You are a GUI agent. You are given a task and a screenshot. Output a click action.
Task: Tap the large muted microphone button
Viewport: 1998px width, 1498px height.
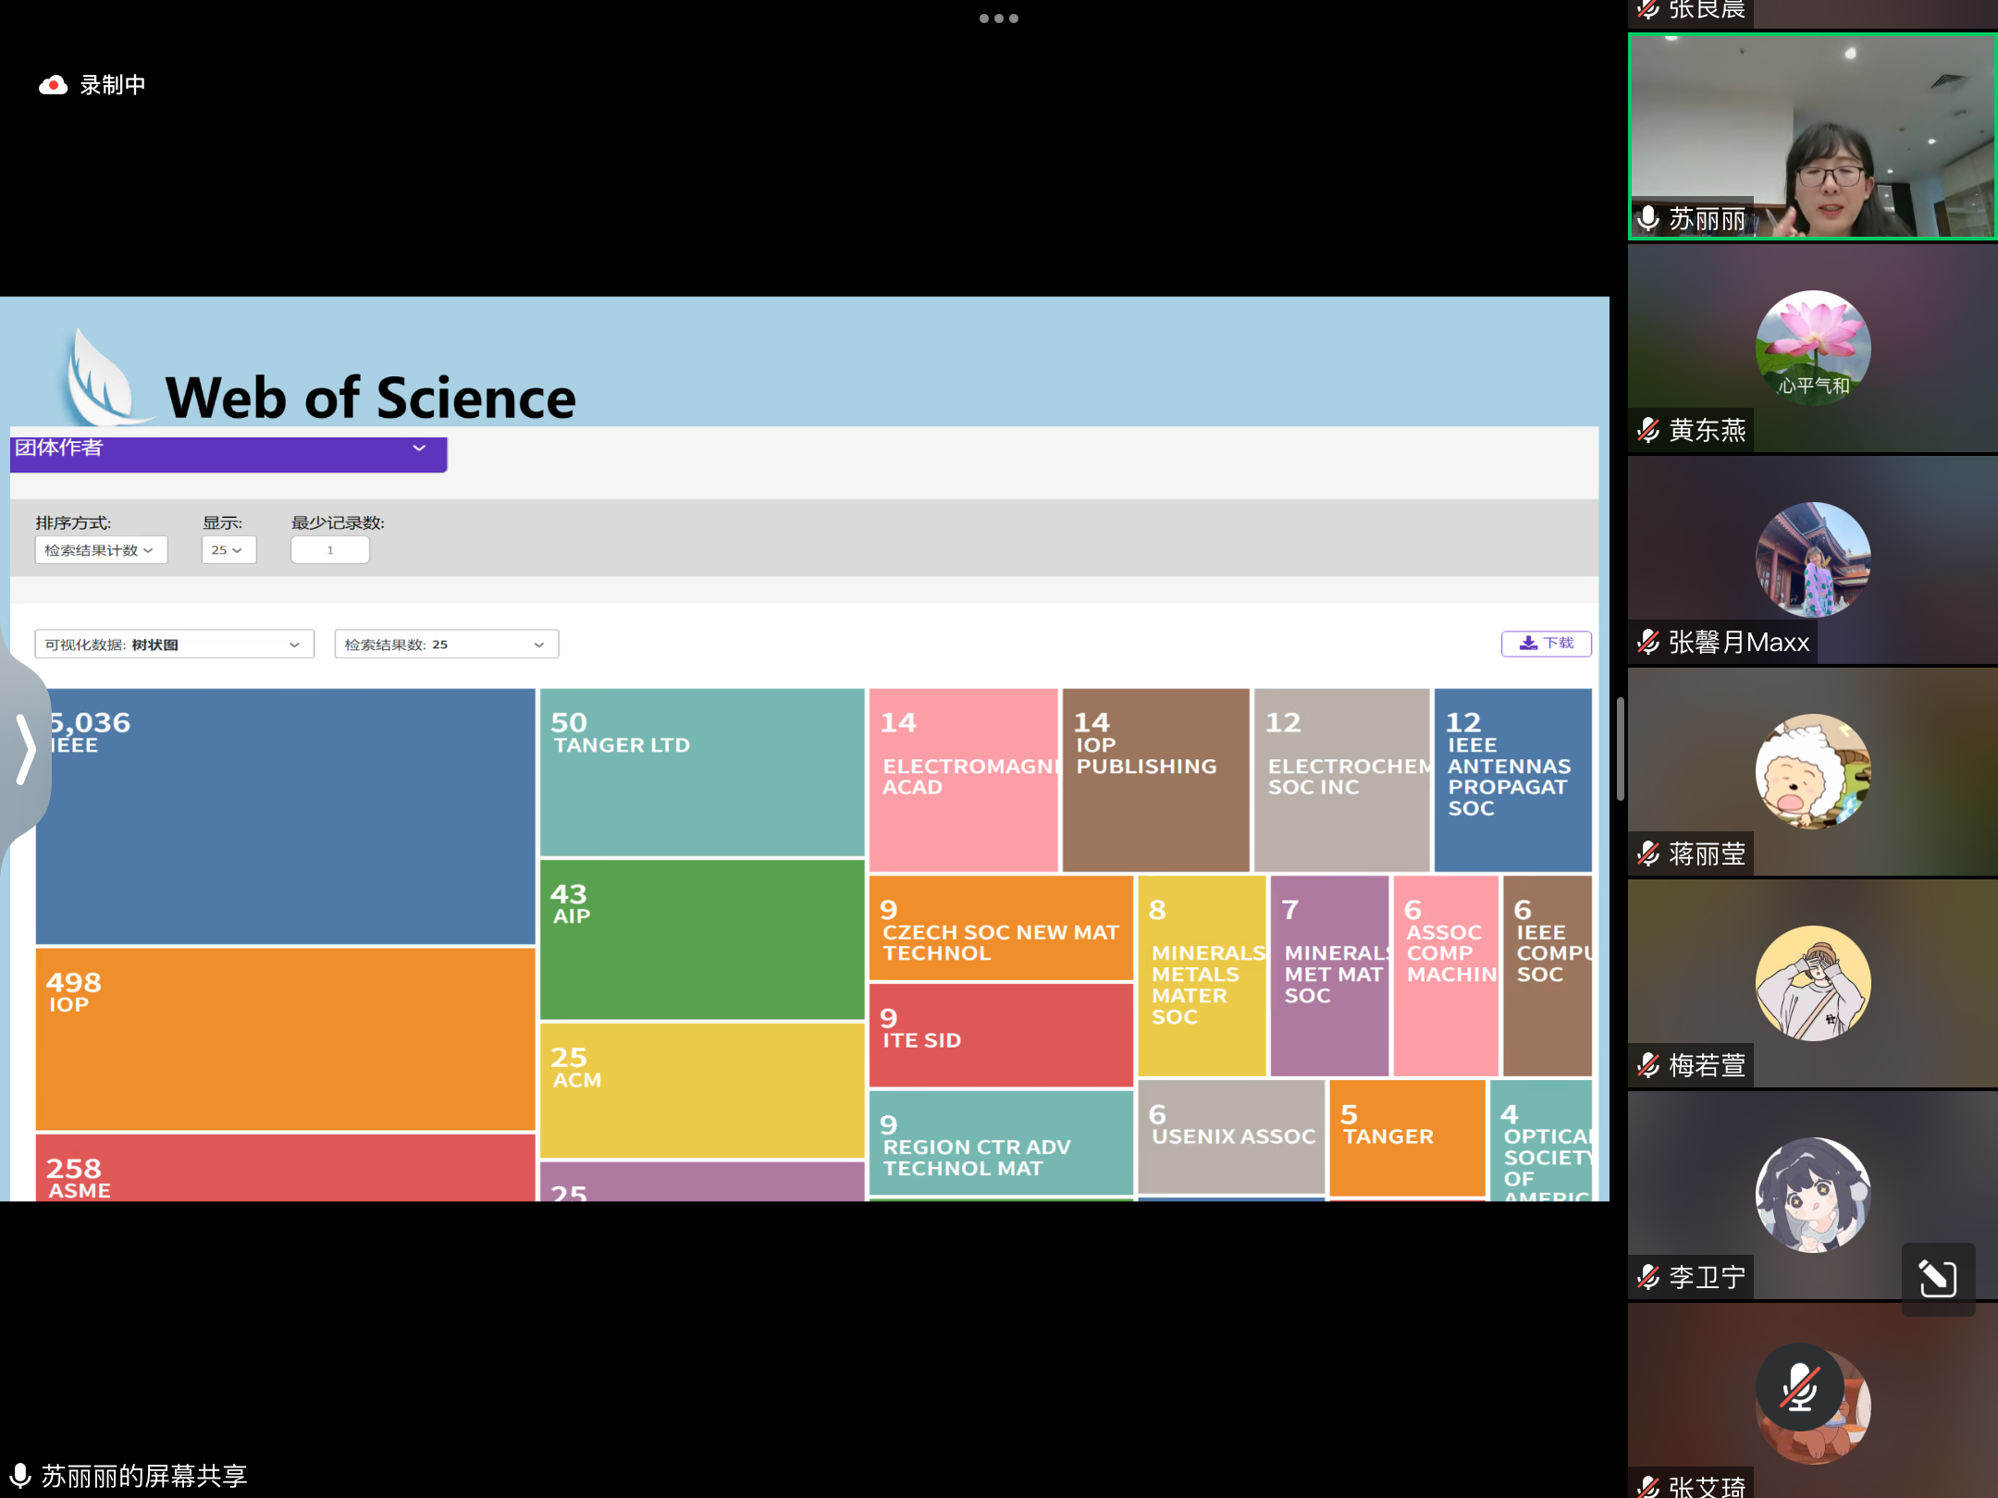(x=1800, y=1387)
